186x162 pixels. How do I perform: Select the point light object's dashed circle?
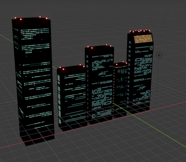coord(159,55)
